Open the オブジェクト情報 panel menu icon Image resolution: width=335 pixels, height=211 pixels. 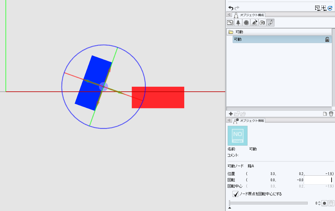click(229, 120)
